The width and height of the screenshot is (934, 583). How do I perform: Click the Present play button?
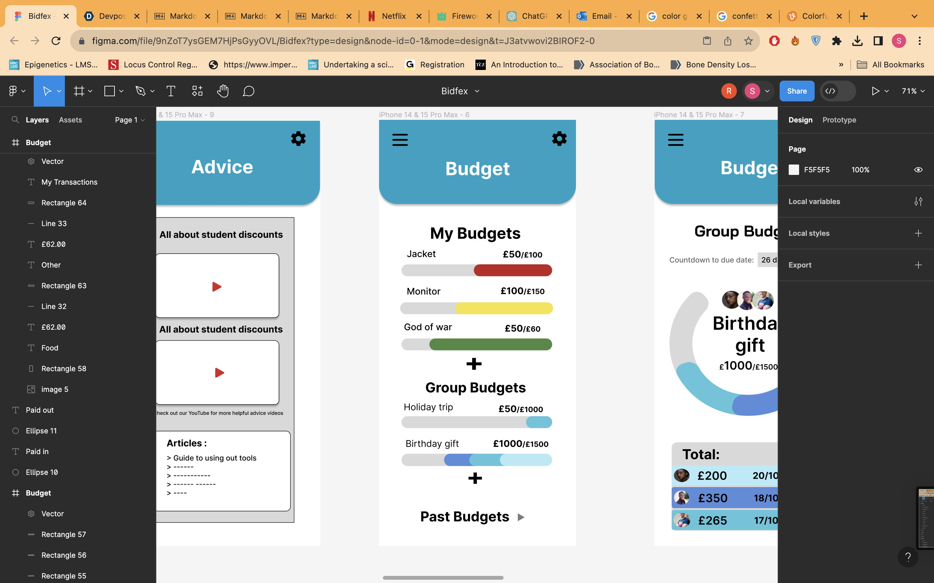pyautogui.click(x=875, y=91)
